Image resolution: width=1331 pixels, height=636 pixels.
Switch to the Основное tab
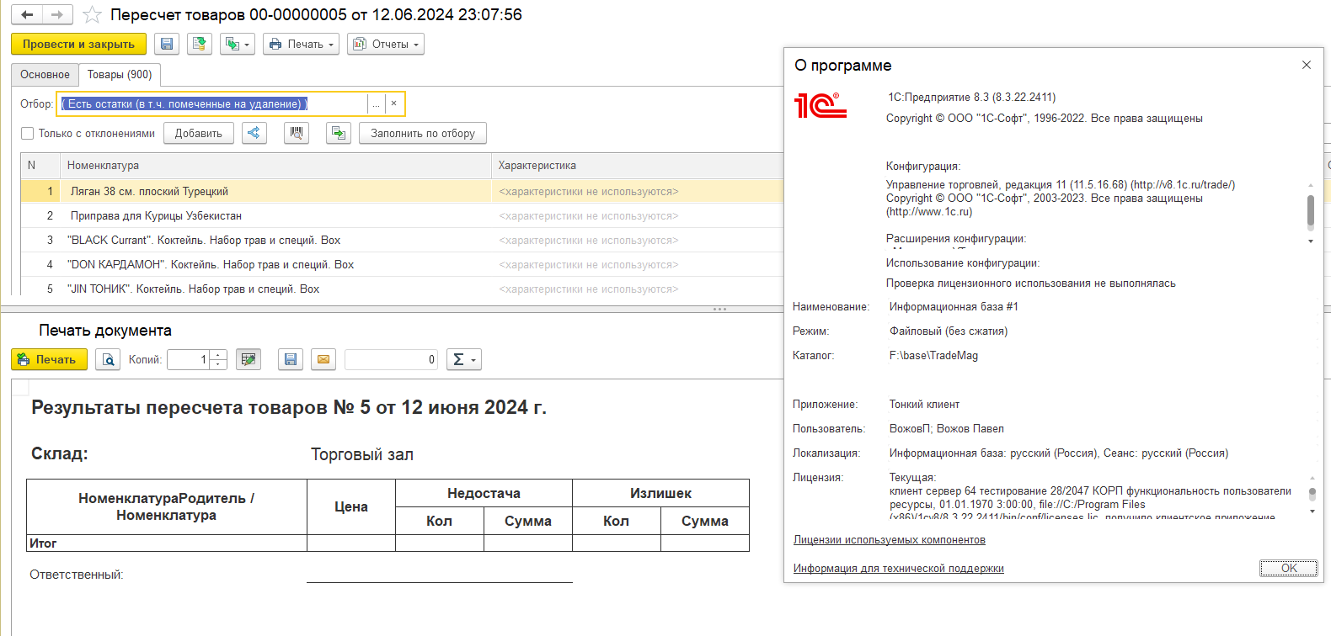[45, 74]
